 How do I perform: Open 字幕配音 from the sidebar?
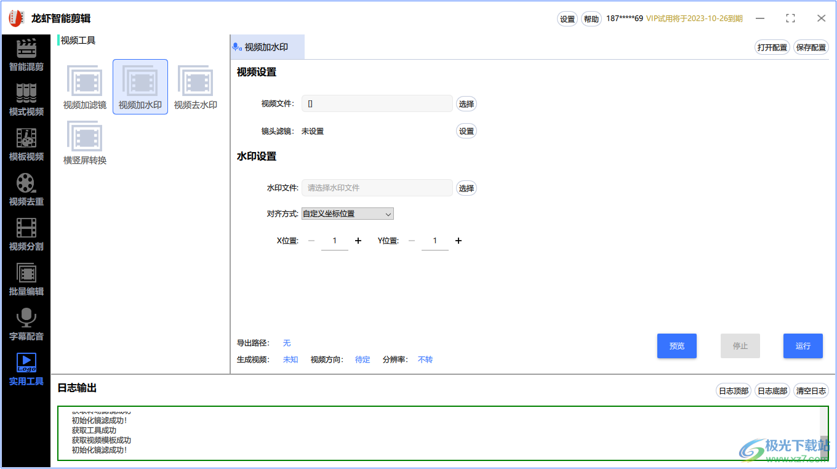click(25, 324)
